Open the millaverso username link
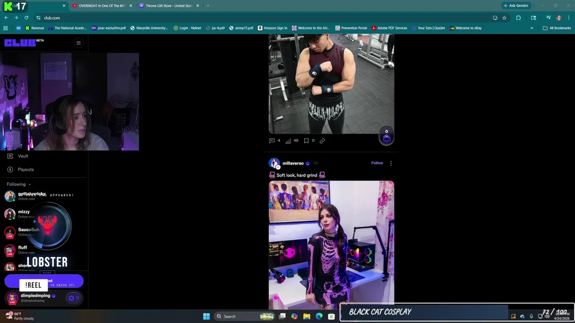 (x=293, y=163)
